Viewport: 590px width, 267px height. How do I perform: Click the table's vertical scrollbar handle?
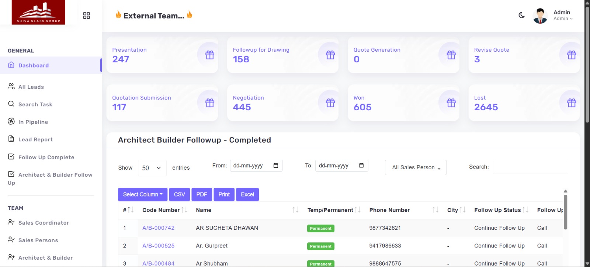point(565,212)
